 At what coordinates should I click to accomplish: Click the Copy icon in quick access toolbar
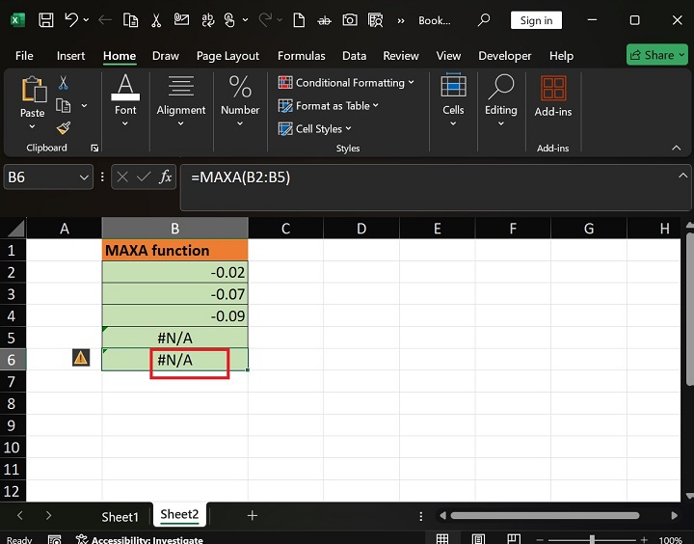coord(130,20)
